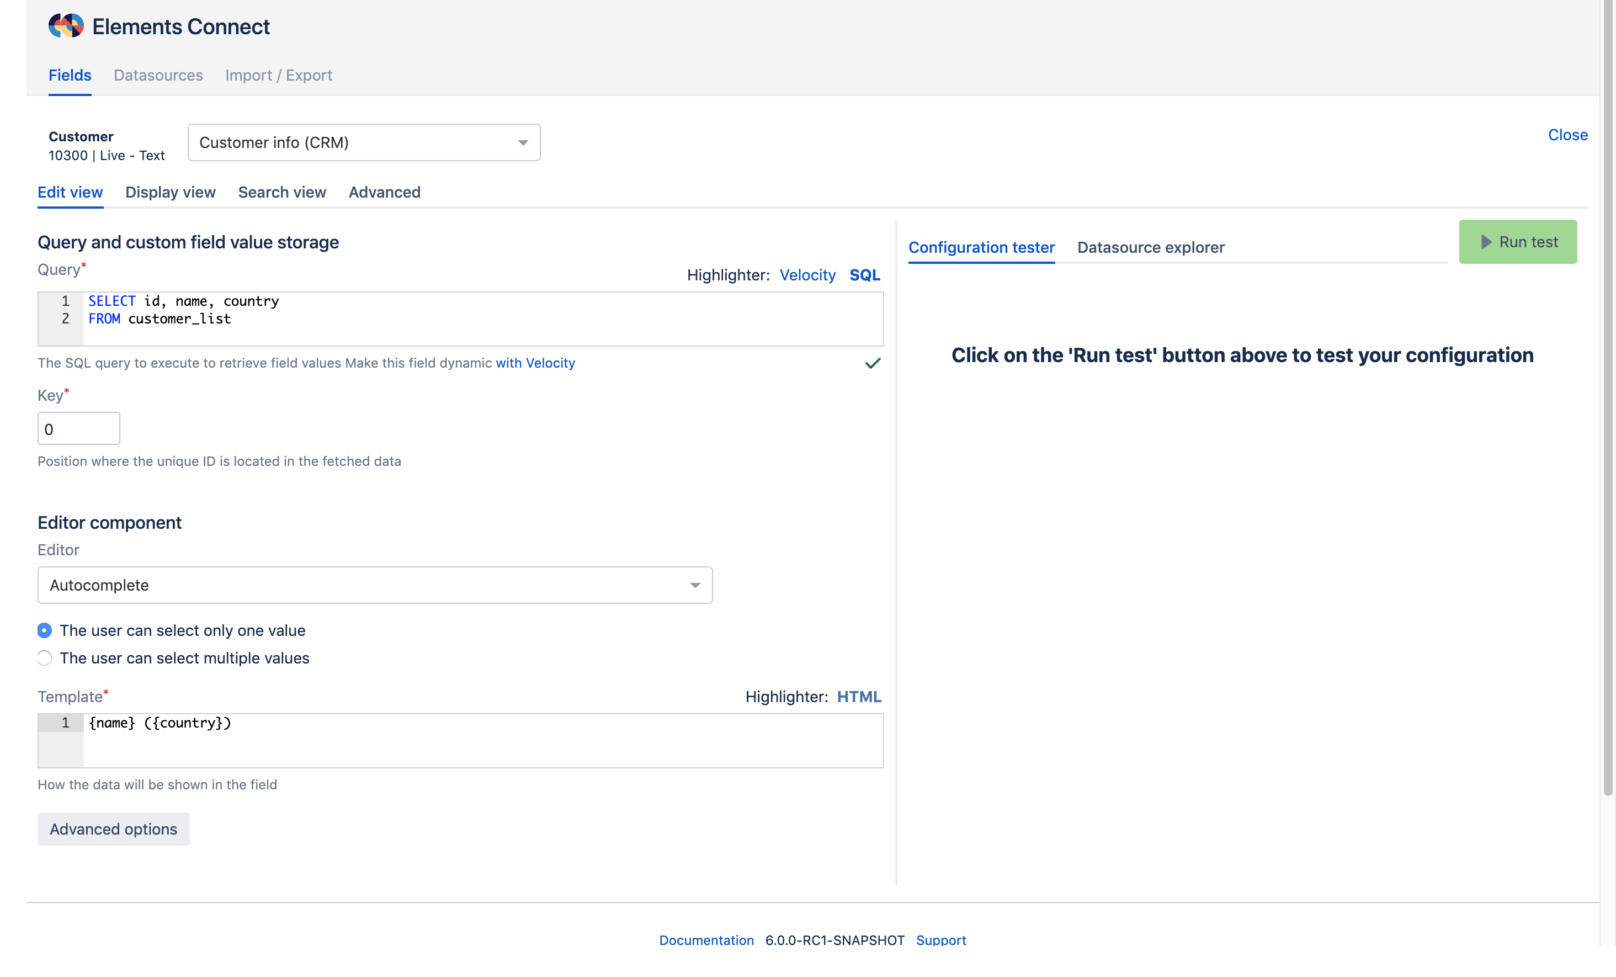1616x977 pixels.
Task: Click the green query validation checkmark
Action: [872, 363]
